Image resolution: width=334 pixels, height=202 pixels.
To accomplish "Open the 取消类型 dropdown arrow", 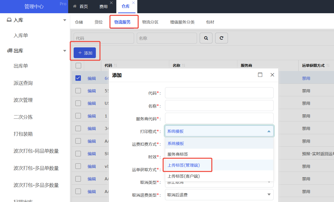I will click(269, 182).
